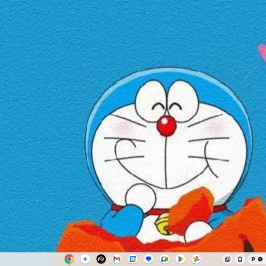This screenshot has width=266, height=266.
Task: Launch Google Meet from the shelf
Action: 164,259
